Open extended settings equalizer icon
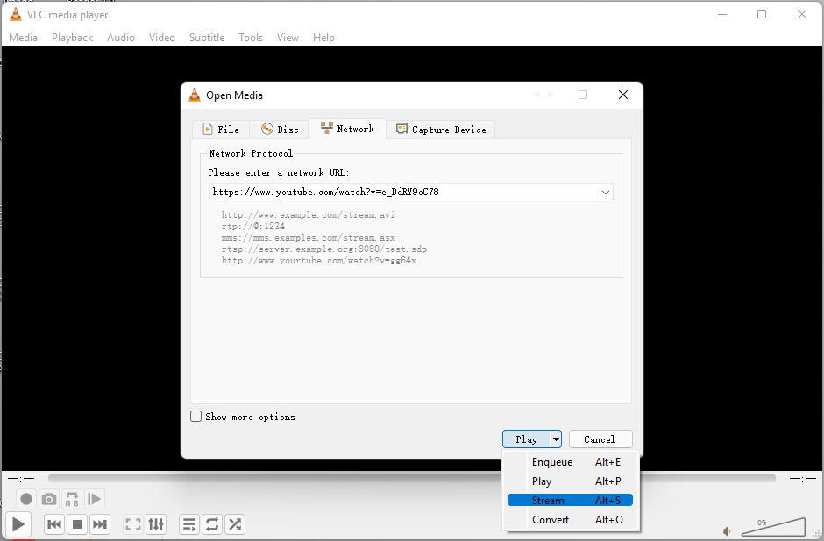 coord(156,524)
